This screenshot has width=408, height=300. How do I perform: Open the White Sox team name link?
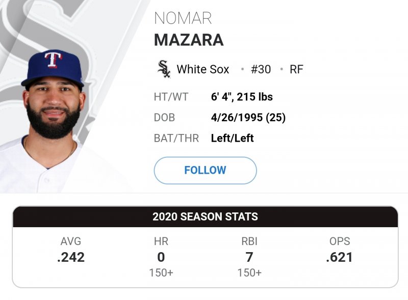[203, 69]
